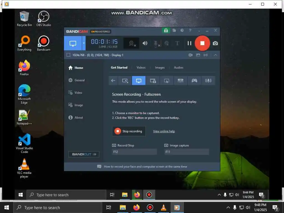This screenshot has width=284, height=213.
Task: Open the recording mode dropdown arrow
Action: pyautogui.click(x=84, y=43)
